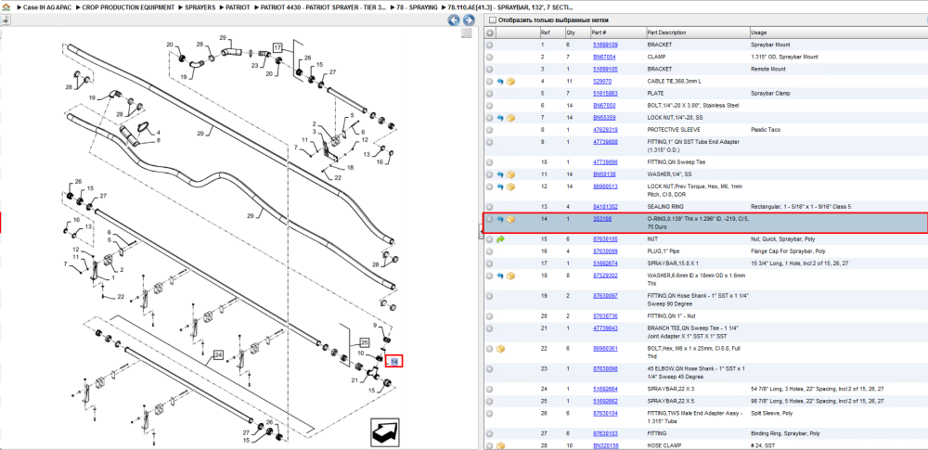Click Qty column header
928x450 pixels.
pyautogui.click(x=577, y=32)
